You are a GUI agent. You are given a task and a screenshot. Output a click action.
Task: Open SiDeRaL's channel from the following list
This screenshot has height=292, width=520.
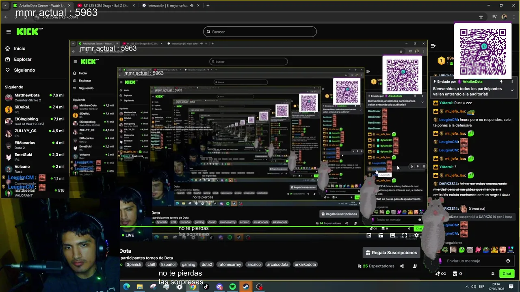pyautogui.click(x=34, y=109)
